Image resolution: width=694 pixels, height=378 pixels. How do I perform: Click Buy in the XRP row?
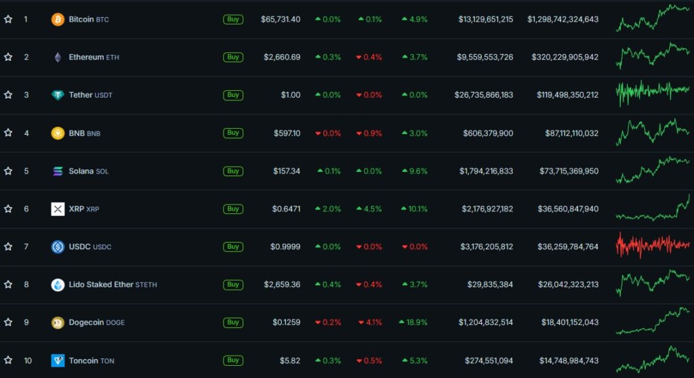point(233,209)
